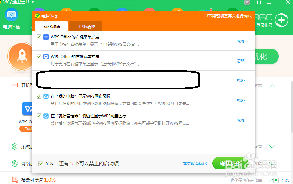Ignore the second WPS右键菜单扩展 item
The height and width of the screenshot is (184, 293).
tap(241, 61)
